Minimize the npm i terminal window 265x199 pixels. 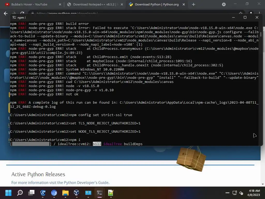pos(233,17)
